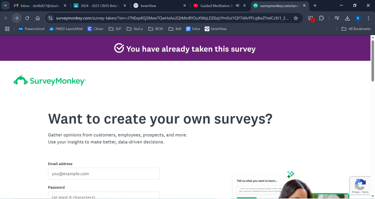
Task: Close the InnerView tab
Action: 185,6
